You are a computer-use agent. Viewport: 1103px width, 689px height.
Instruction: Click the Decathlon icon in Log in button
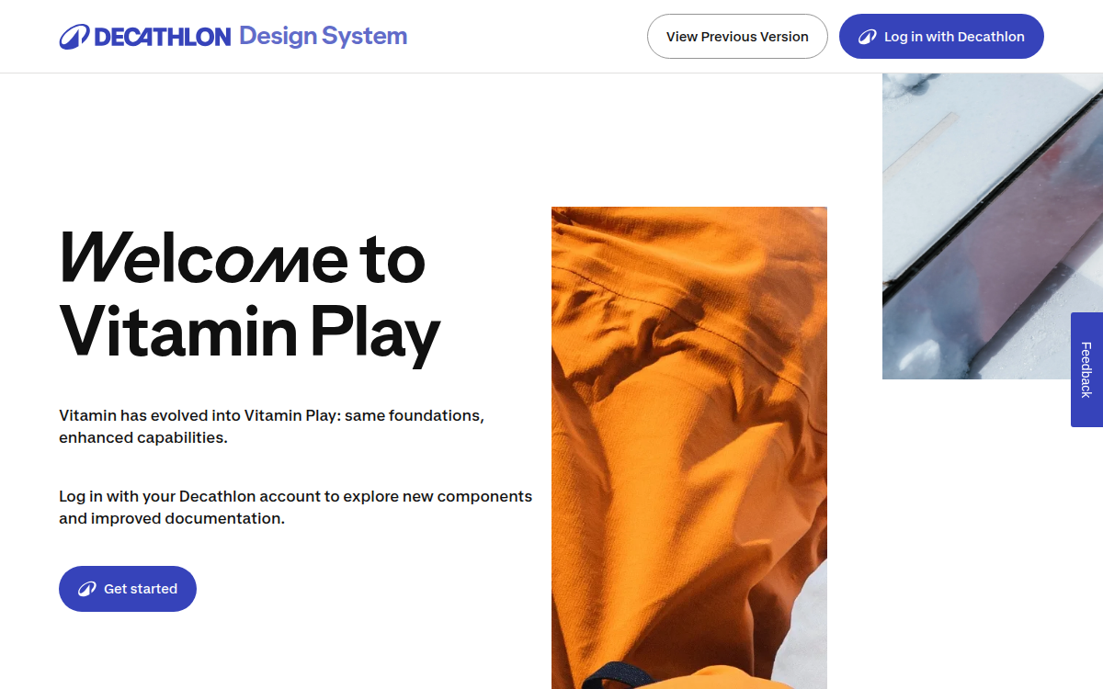tap(867, 37)
